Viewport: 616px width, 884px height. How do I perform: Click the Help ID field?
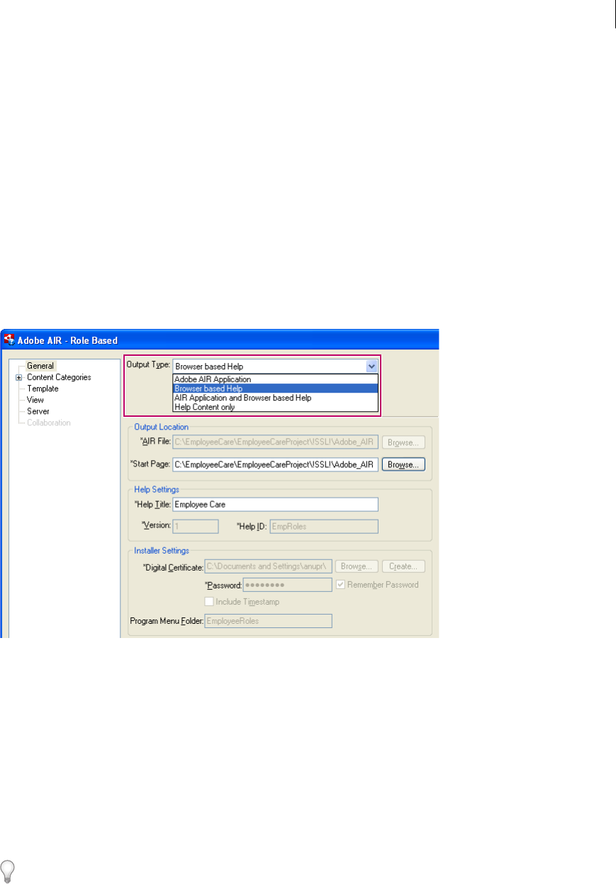tap(324, 526)
